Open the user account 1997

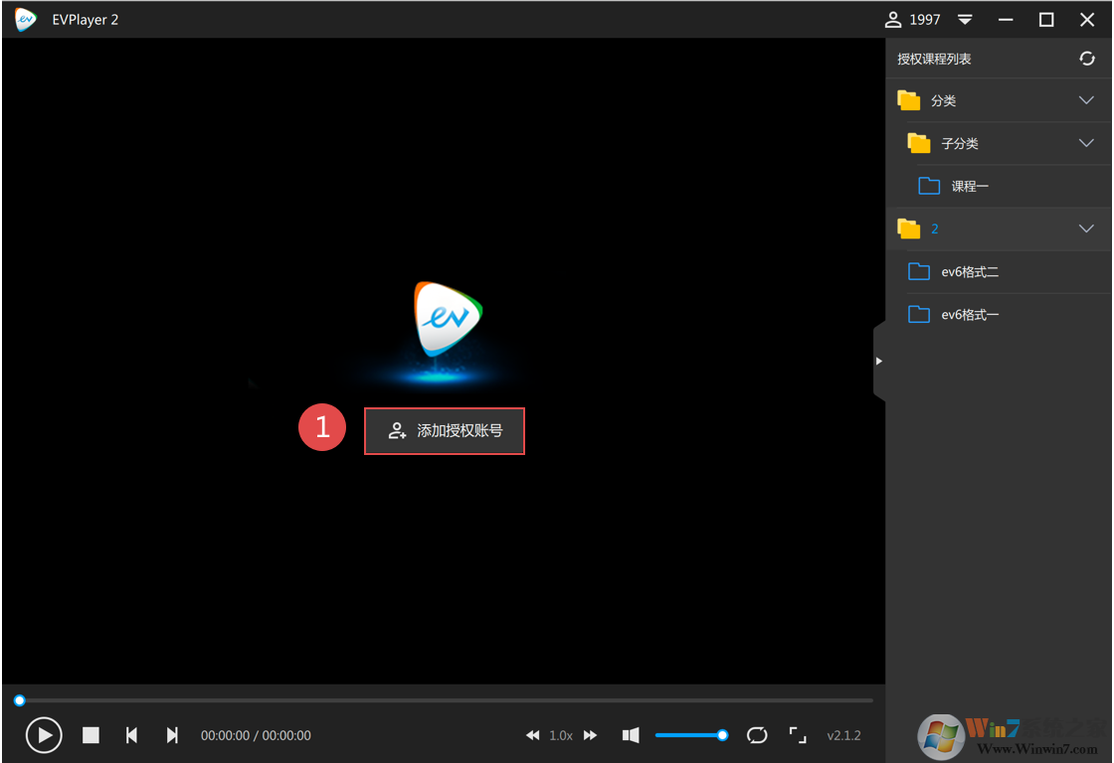click(913, 20)
